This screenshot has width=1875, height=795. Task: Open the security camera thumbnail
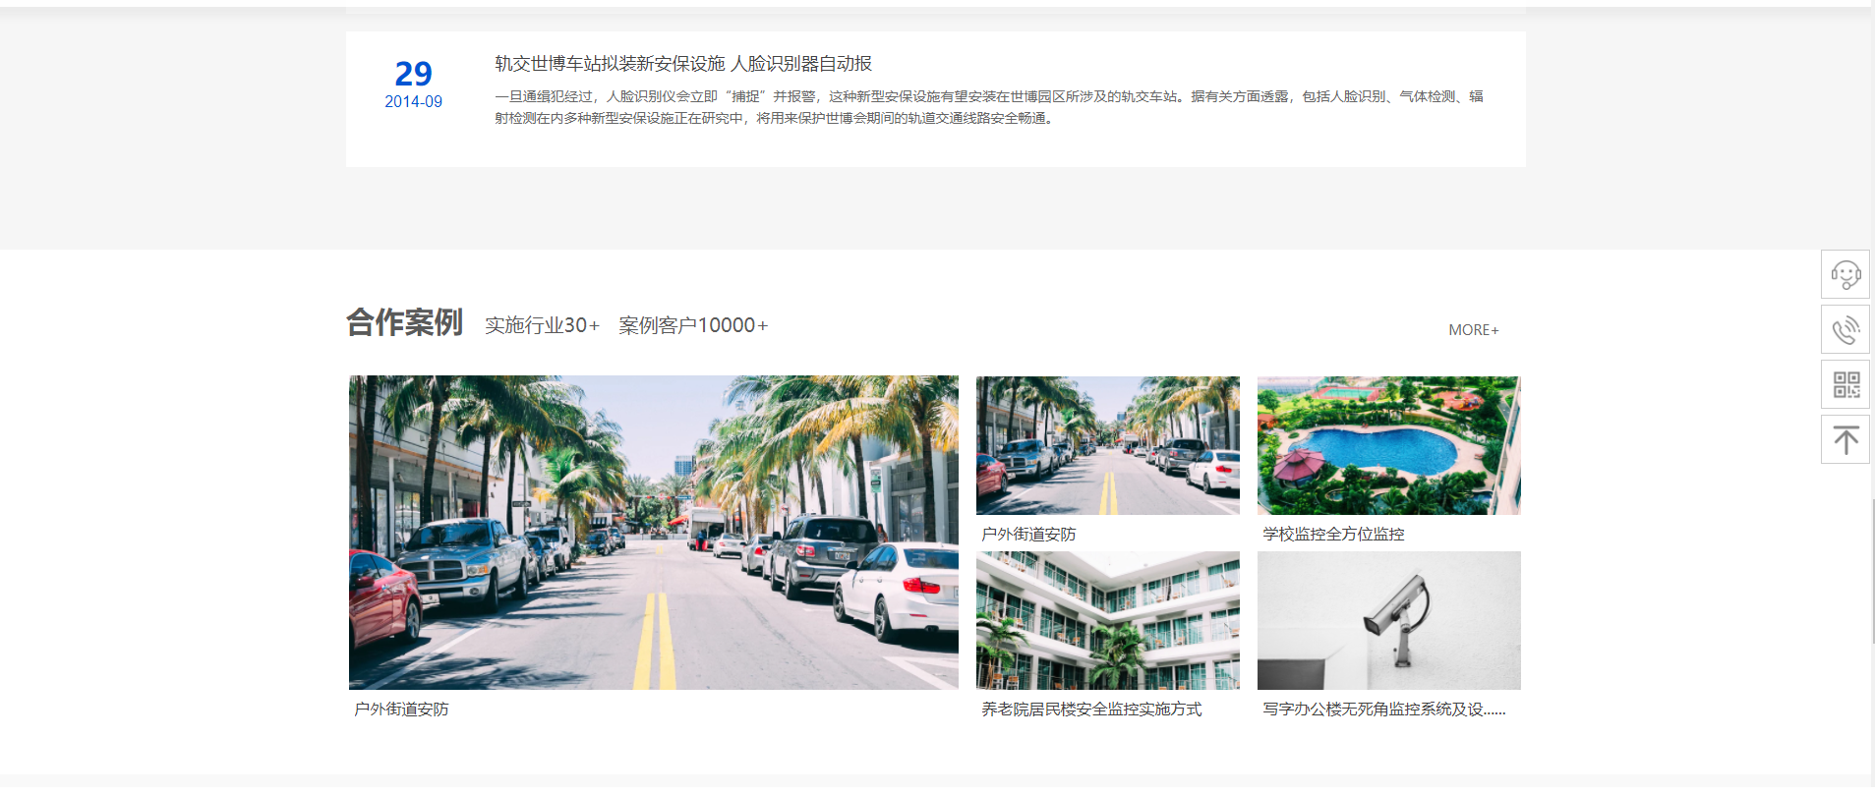pos(1388,620)
